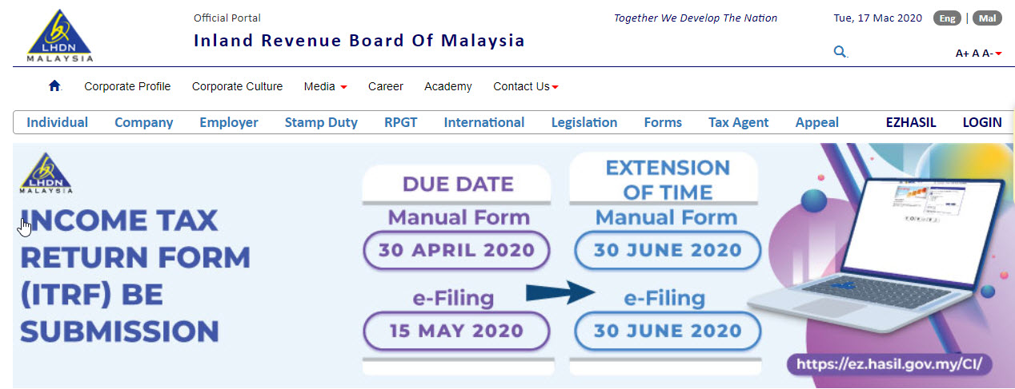Click the LHDN Malaysia logo in the header
The image size is (1015, 389).
tap(60, 35)
